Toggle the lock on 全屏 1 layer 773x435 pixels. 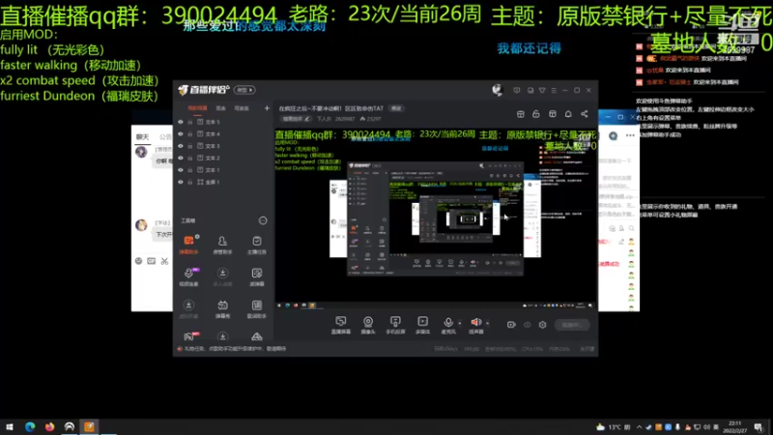tap(189, 182)
